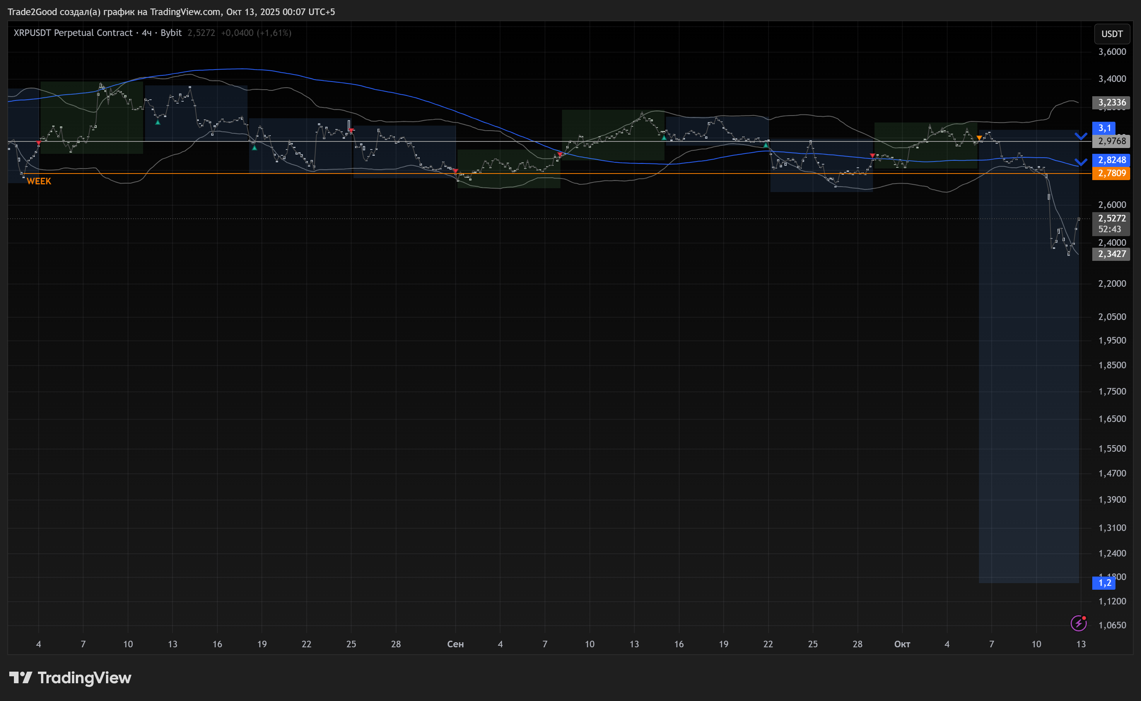This screenshot has width=1141, height=701.
Task: Click the red down-triangle marker near Sep 1
Action: tap(455, 171)
